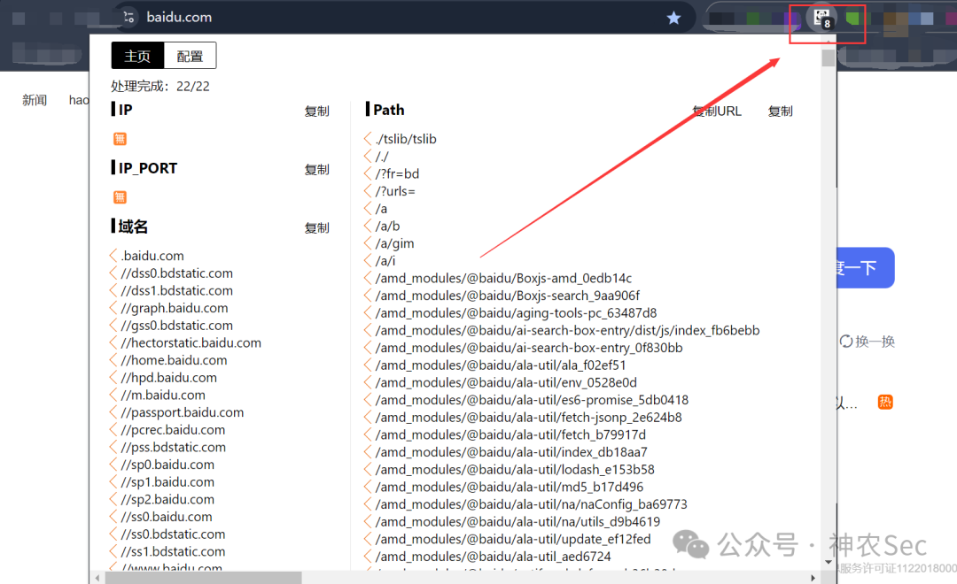Click path ala-util/na/naConfig_ba69773
The image size is (957, 584).
[532, 504]
